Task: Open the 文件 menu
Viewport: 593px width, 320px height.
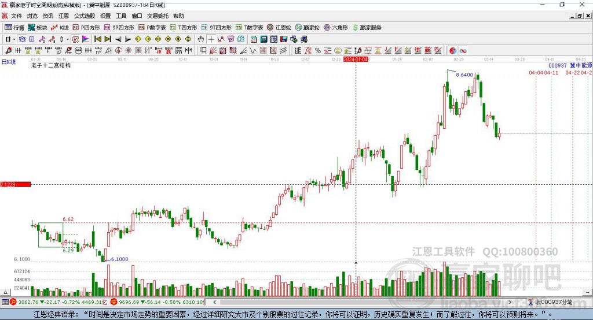Action: point(16,16)
